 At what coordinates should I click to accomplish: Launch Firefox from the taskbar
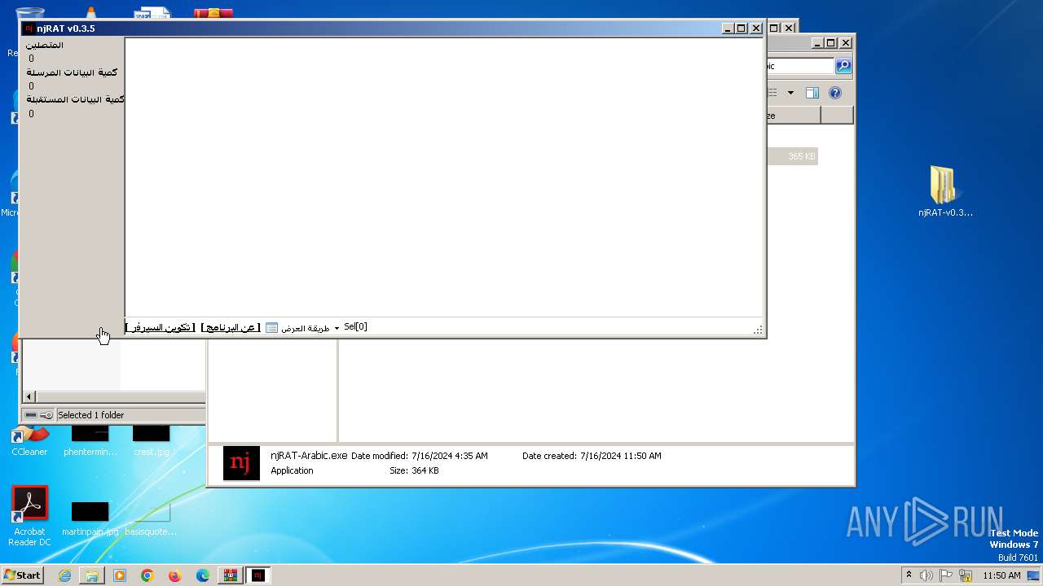175,575
